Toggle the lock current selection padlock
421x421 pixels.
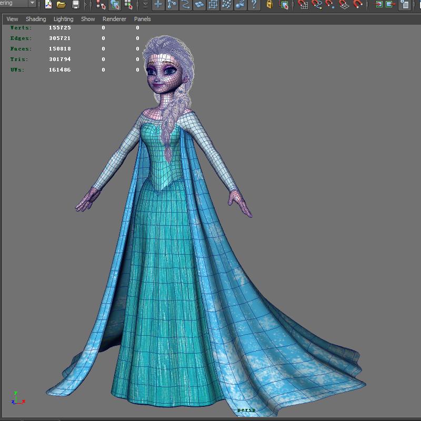click(269, 5)
